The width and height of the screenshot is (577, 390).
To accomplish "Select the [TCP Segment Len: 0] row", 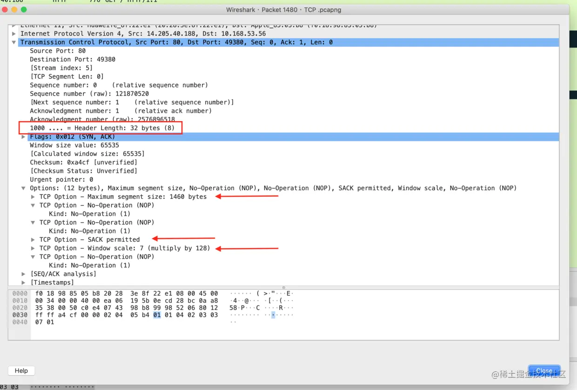I will [x=67, y=76].
